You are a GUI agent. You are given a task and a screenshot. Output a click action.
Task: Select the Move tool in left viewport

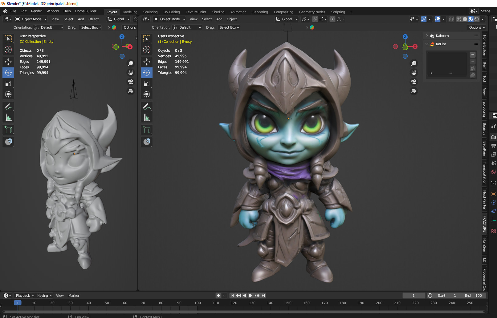pyautogui.click(x=8, y=62)
